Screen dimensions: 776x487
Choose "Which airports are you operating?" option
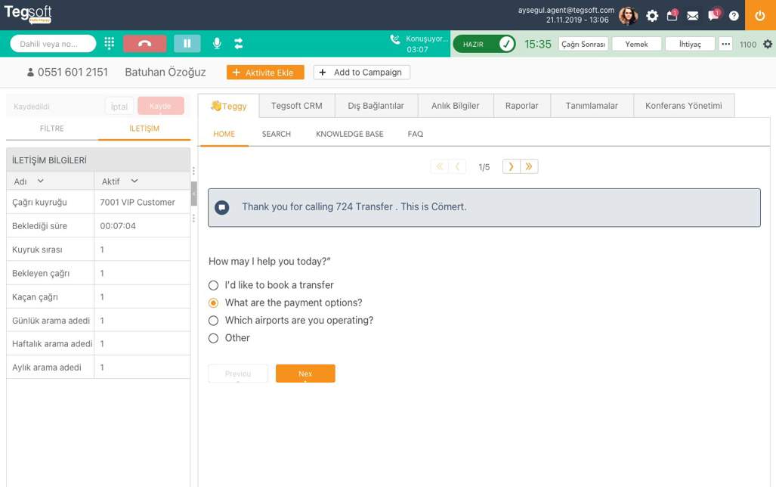214,321
